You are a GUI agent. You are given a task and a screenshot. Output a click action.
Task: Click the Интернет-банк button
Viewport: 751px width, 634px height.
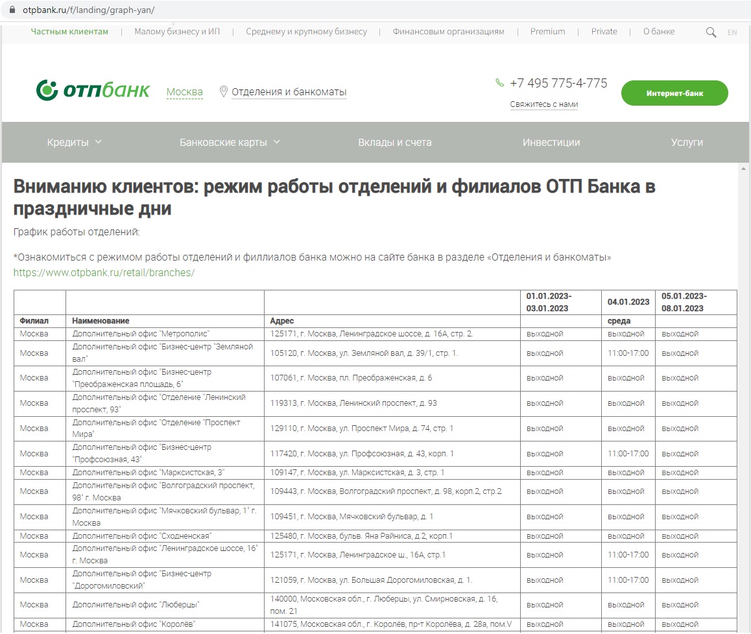click(674, 93)
